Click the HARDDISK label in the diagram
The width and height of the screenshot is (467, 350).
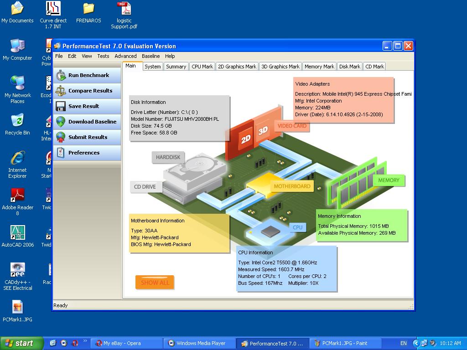coord(168,157)
